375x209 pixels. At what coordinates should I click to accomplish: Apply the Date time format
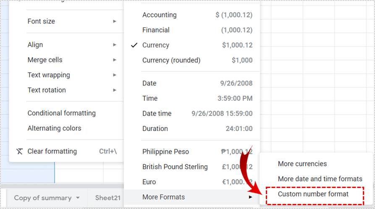[x=157, y=114]
